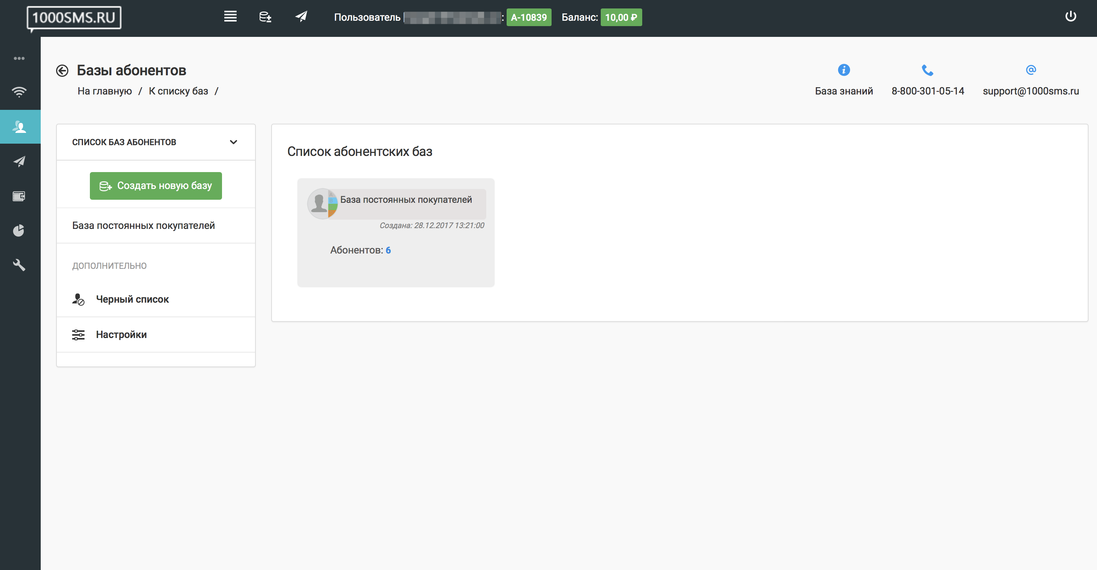Viewport: 1097px width, 570px height.
Task: Click the Создать новую базу button
Action: [156, 186]
